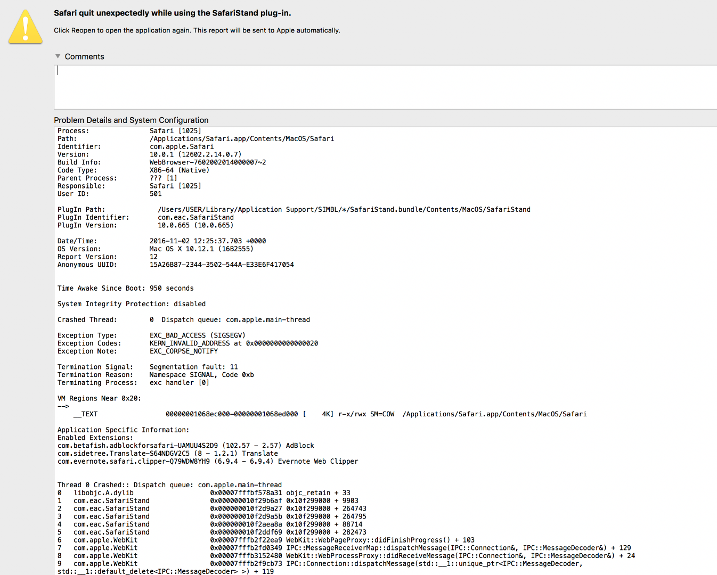Click the 'Click Reopen to open the application again' message
This screenshot has width=717, height=575.
(197, 30)
